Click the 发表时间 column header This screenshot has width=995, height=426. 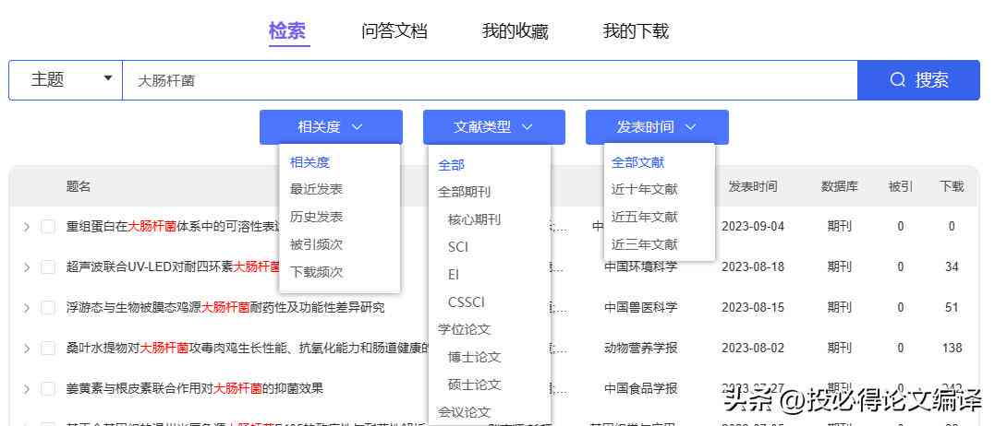[753, 186]
